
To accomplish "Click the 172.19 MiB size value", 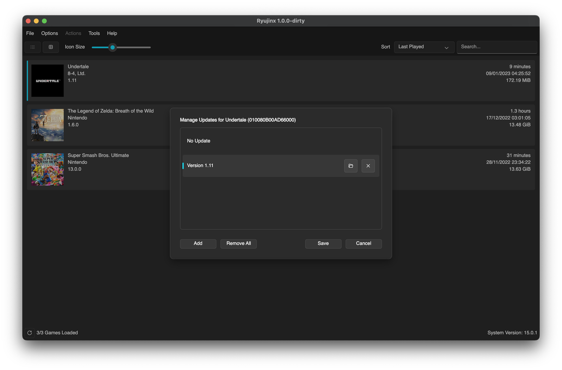I will tap(518, 80).
